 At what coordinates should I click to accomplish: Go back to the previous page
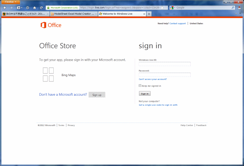point(5,8)
